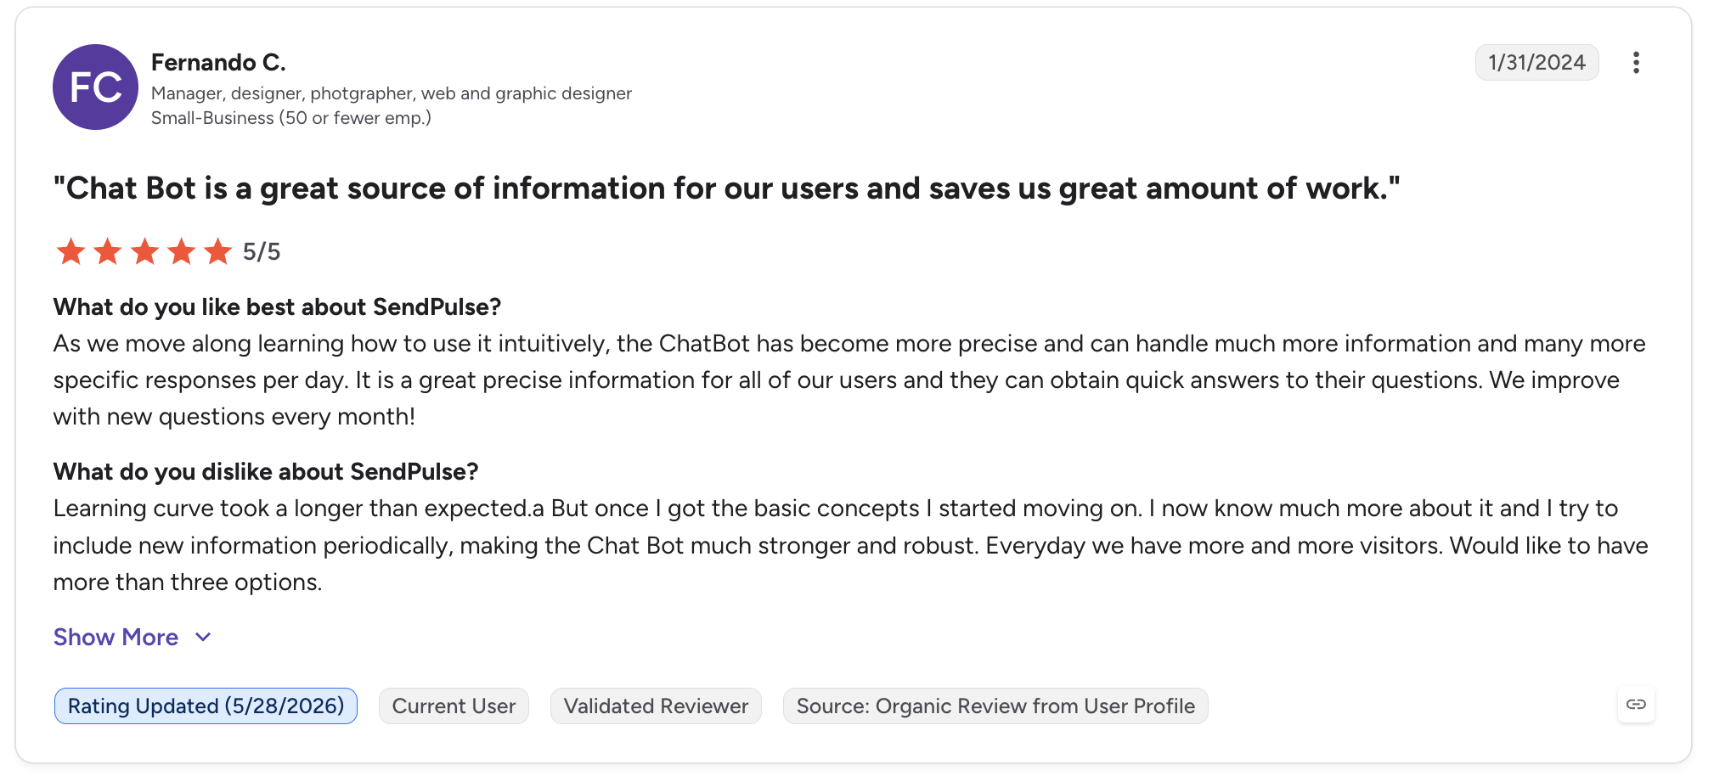Click the Validated Reviewer tag
The width and height of the screenshot is (1714, 776).
(656, 706)
